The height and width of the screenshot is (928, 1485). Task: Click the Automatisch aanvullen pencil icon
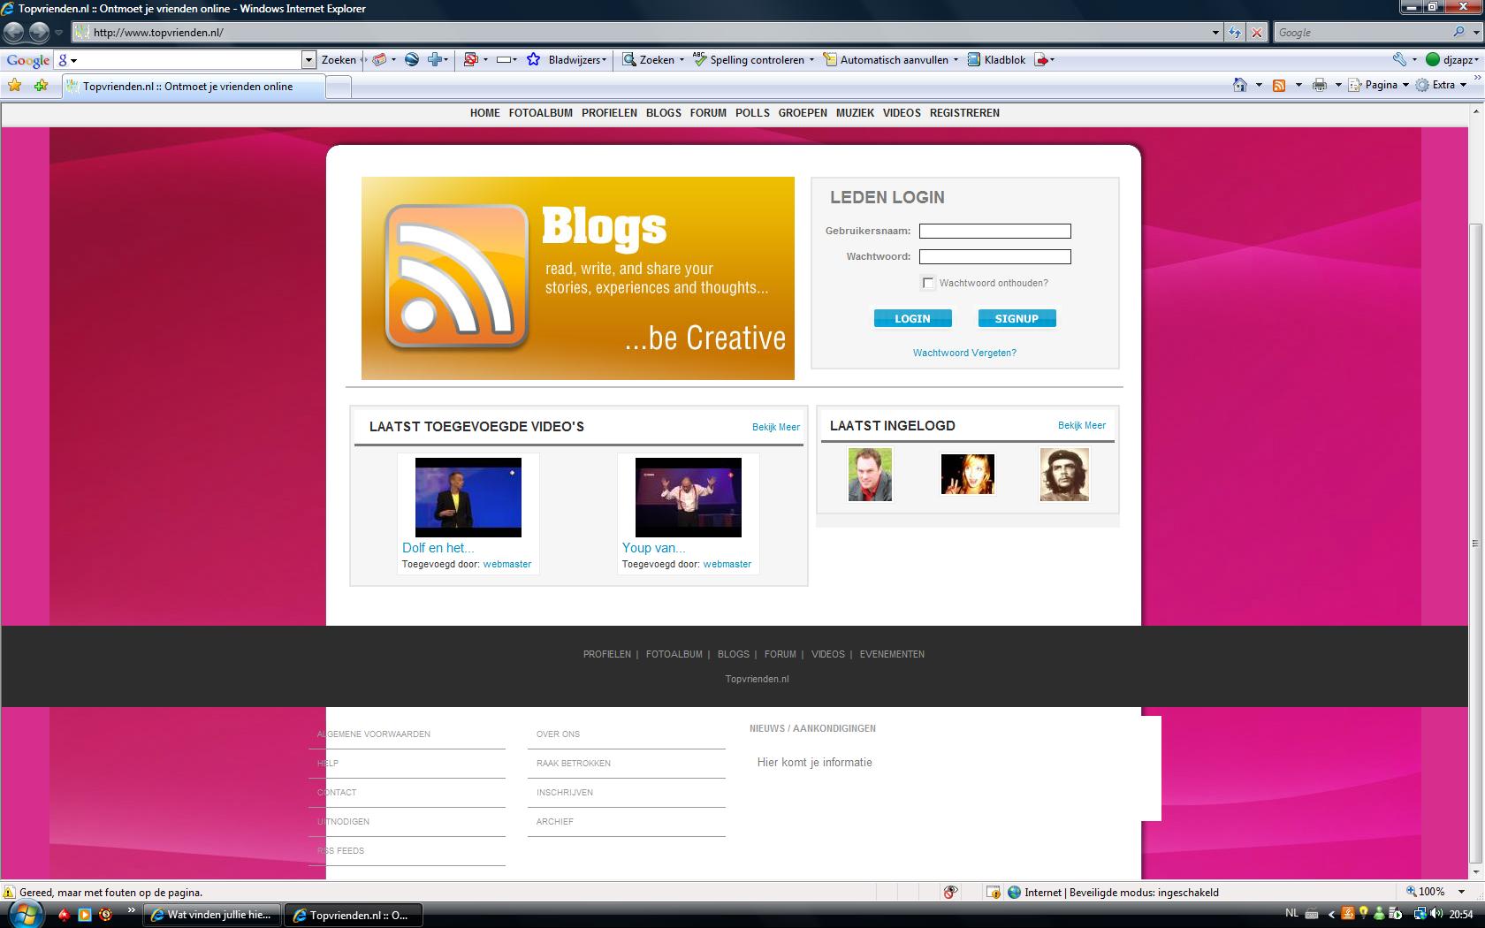[830, 59]
